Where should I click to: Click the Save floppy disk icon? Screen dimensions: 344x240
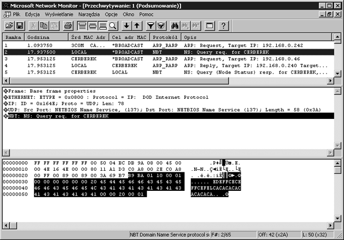(x=20, y=25)
